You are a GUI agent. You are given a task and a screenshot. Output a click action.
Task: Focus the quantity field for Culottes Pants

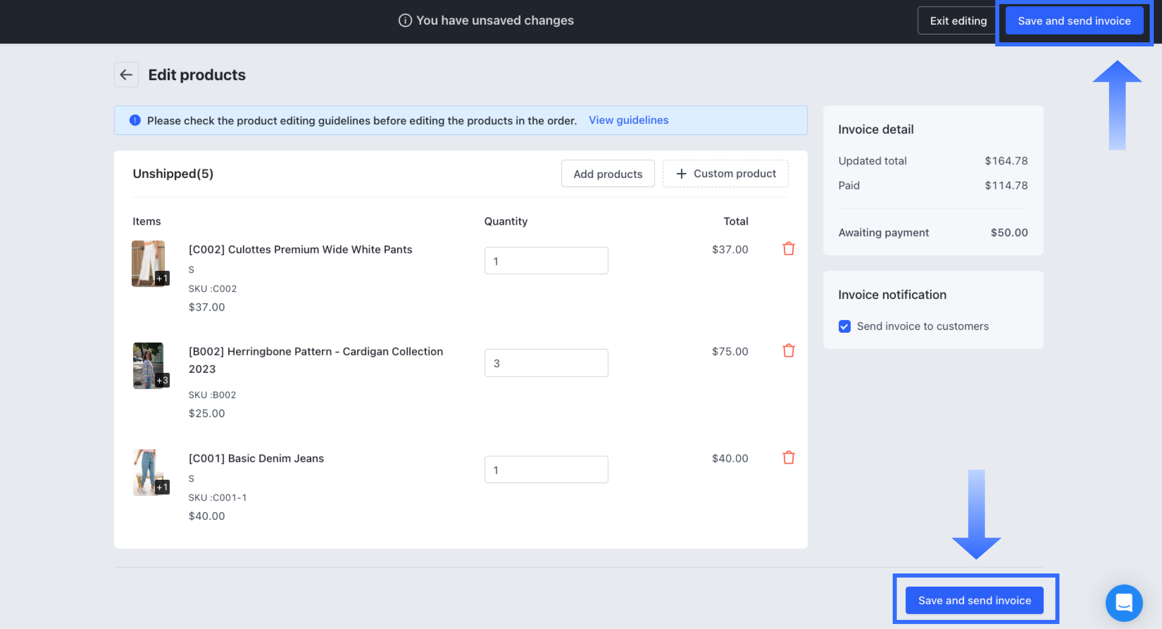pyautogui.click(x=546, y=261)
